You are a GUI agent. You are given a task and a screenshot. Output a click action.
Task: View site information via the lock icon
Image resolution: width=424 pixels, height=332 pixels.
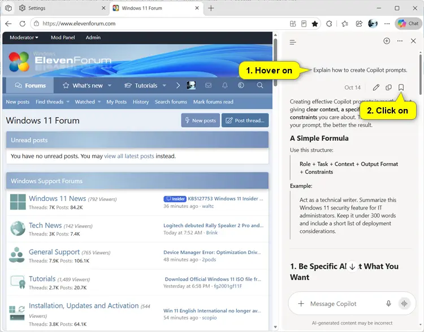[x=36, y=24]
